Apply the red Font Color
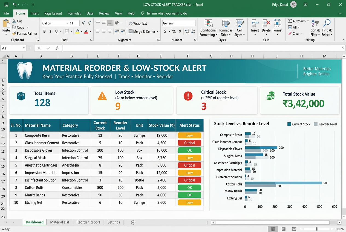 tap(86, 31)
